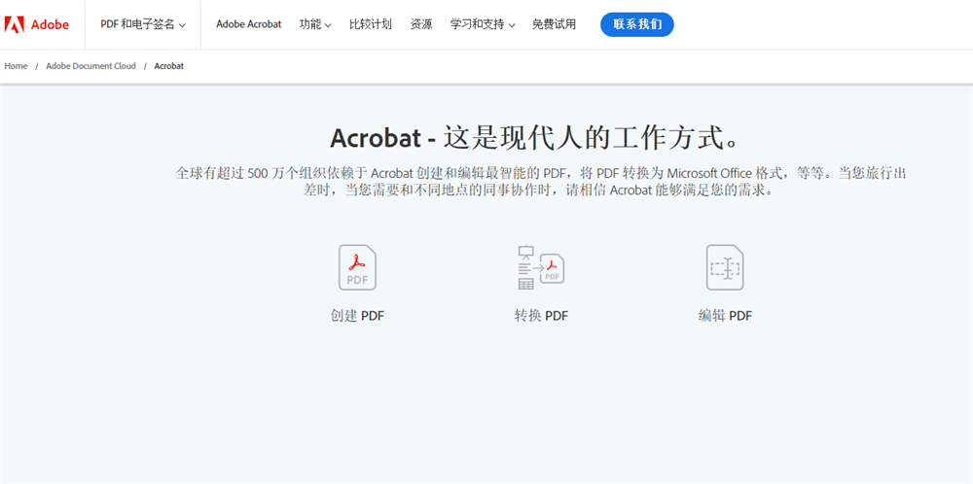This screenshot has height=484, width=973.
Task: Click the 编辑 PDF text label
Action: [725, 316]
